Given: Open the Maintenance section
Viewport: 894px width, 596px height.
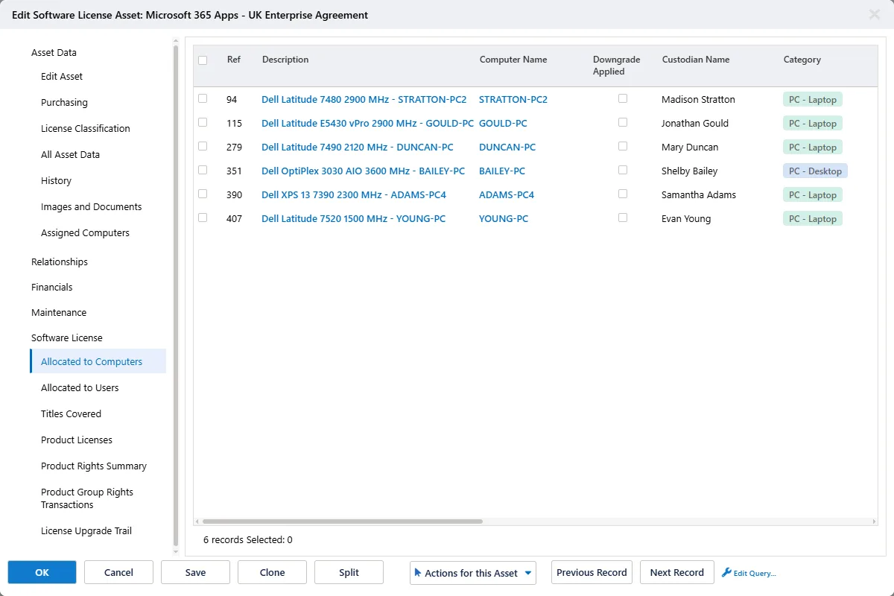Looking at the screenshot, I should (59, 313).
